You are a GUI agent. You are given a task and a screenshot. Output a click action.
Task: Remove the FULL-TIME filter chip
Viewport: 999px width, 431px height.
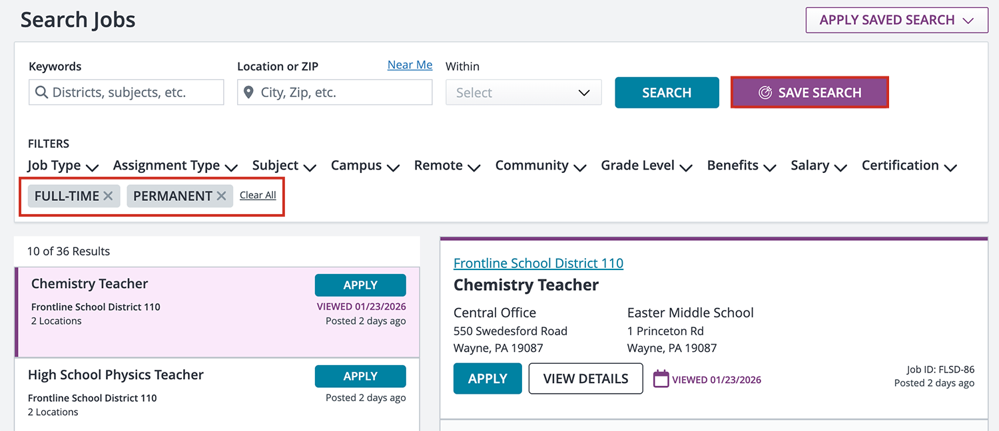(108, 196)
